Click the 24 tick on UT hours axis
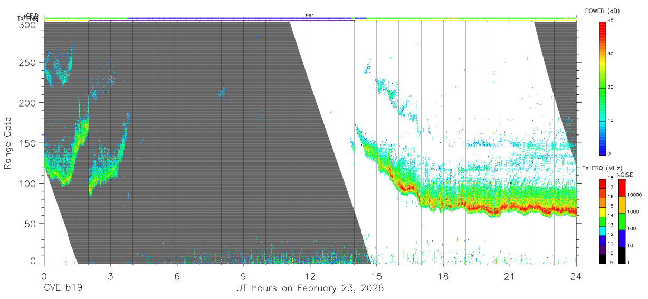 [576, 276]
